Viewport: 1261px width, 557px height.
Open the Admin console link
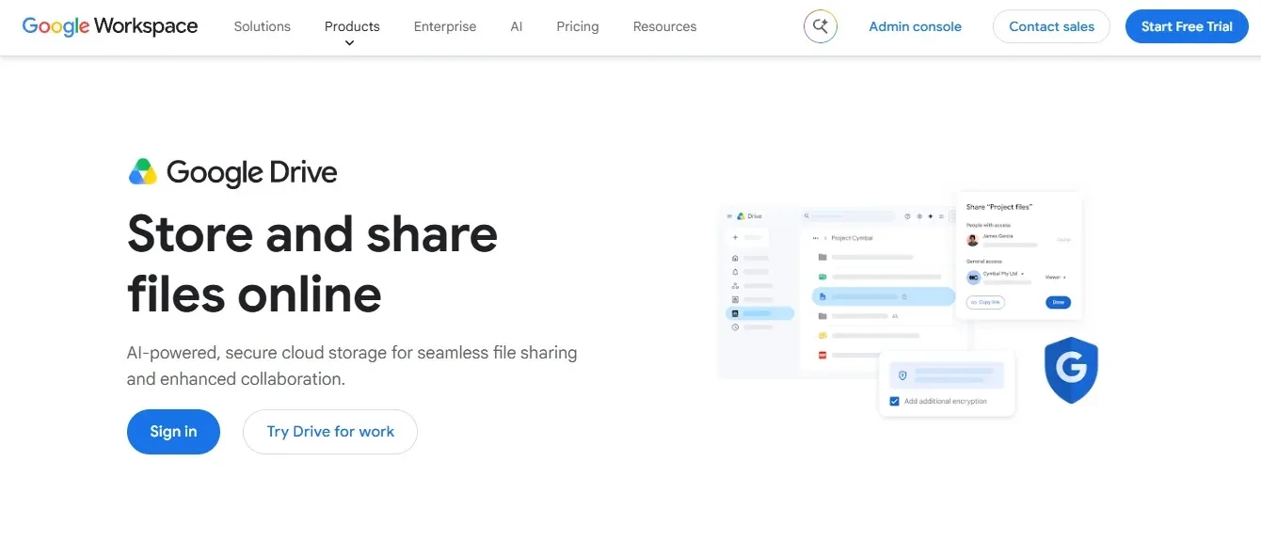point(915,26)
